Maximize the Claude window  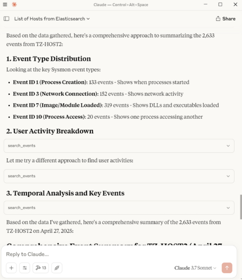click(220, 4)
